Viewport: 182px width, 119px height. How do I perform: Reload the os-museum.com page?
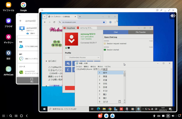(x=54, y=22)
